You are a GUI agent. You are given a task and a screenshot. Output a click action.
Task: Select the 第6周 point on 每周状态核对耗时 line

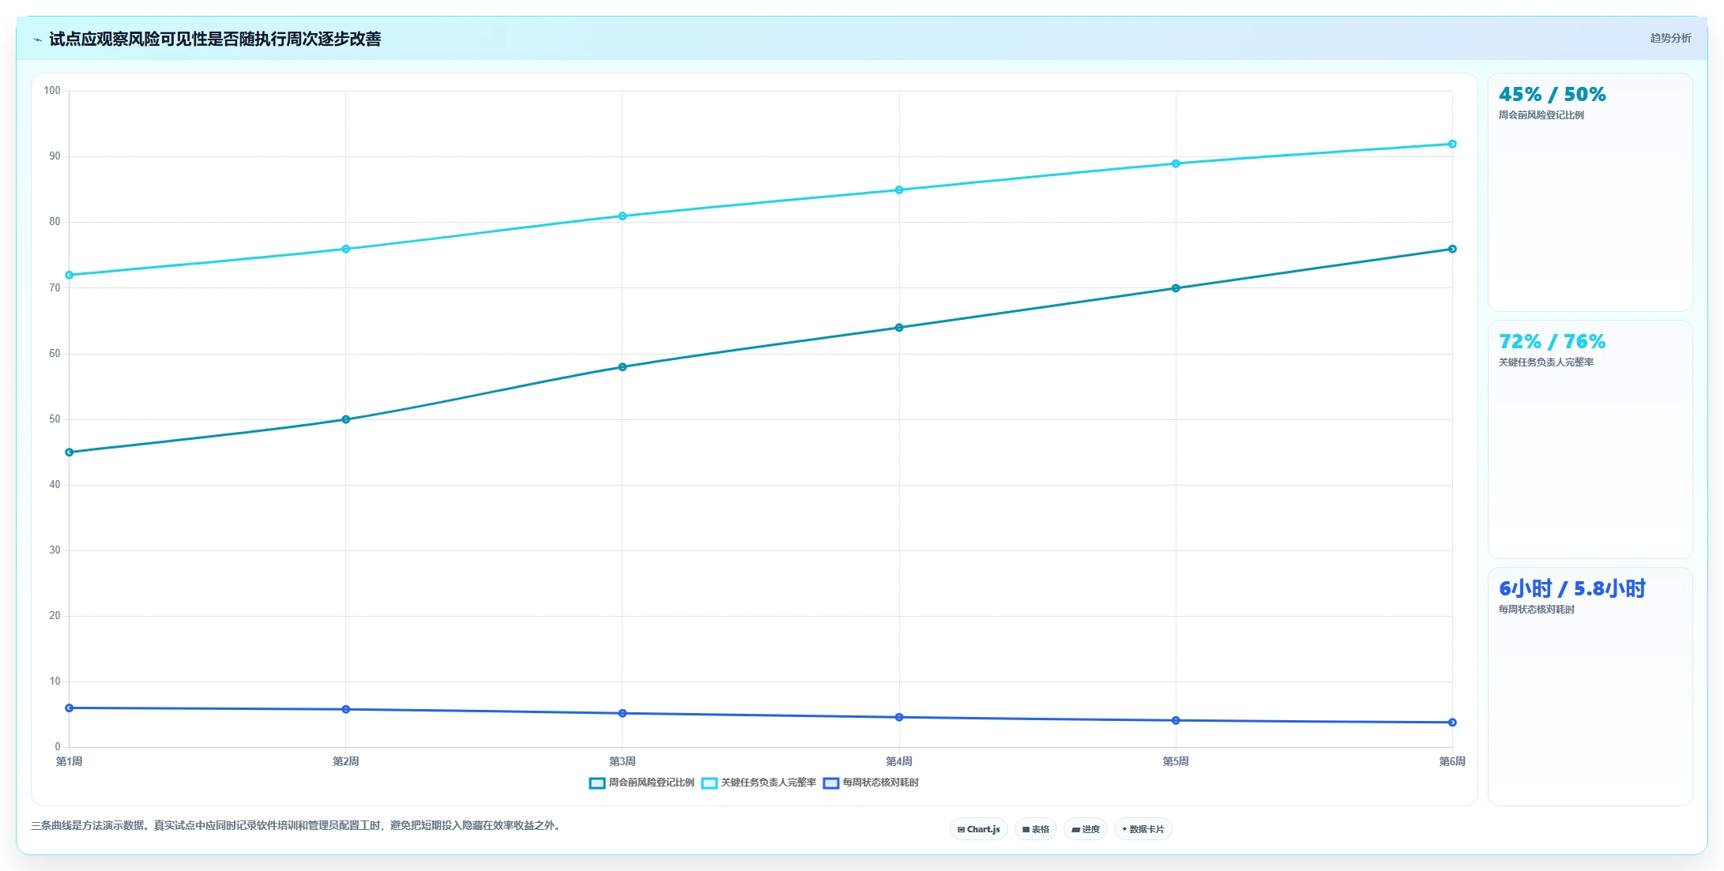[1452, 722]
